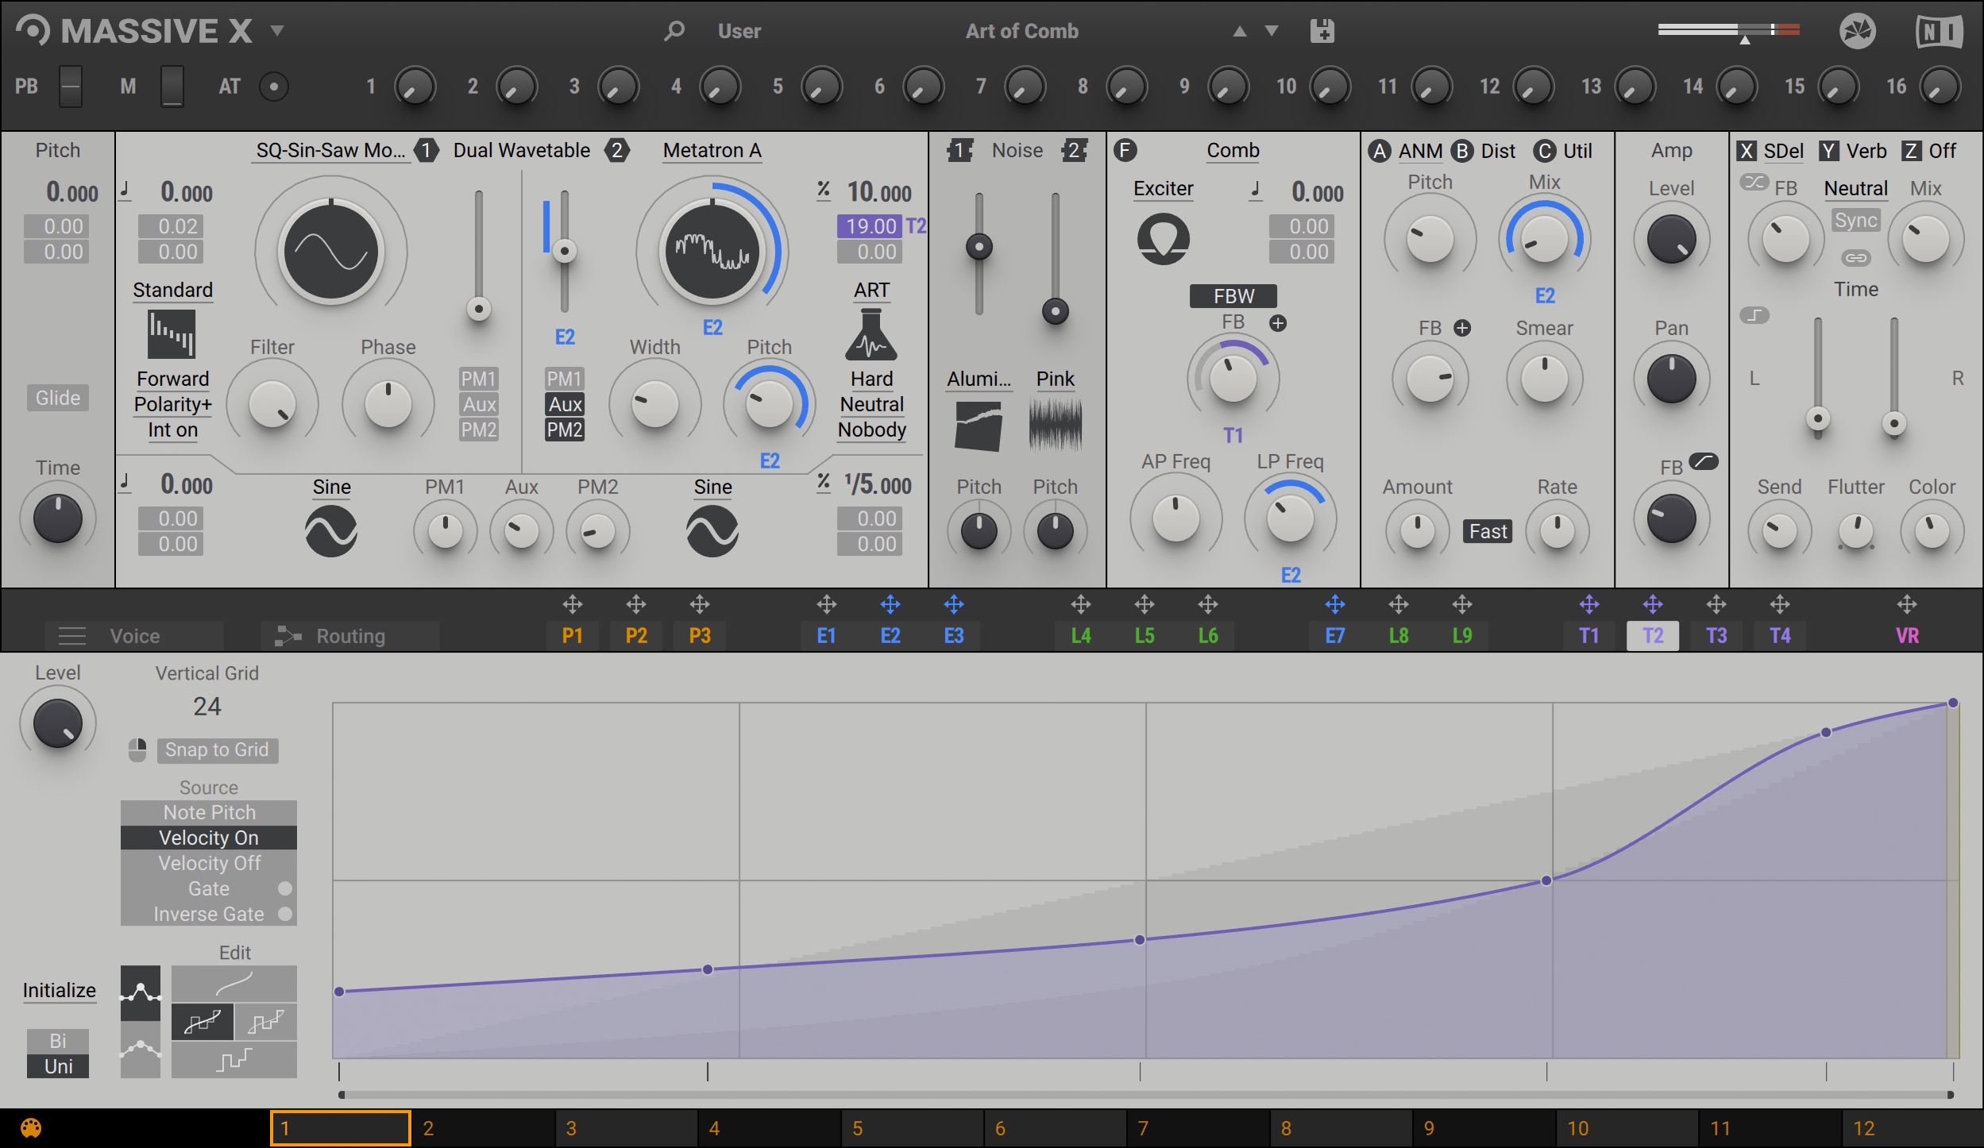
Task: Adjust the Noise 1 level slider
Action: 978,247
